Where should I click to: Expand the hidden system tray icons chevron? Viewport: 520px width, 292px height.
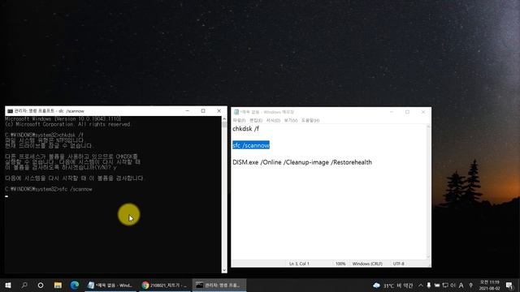coord(421,285)
